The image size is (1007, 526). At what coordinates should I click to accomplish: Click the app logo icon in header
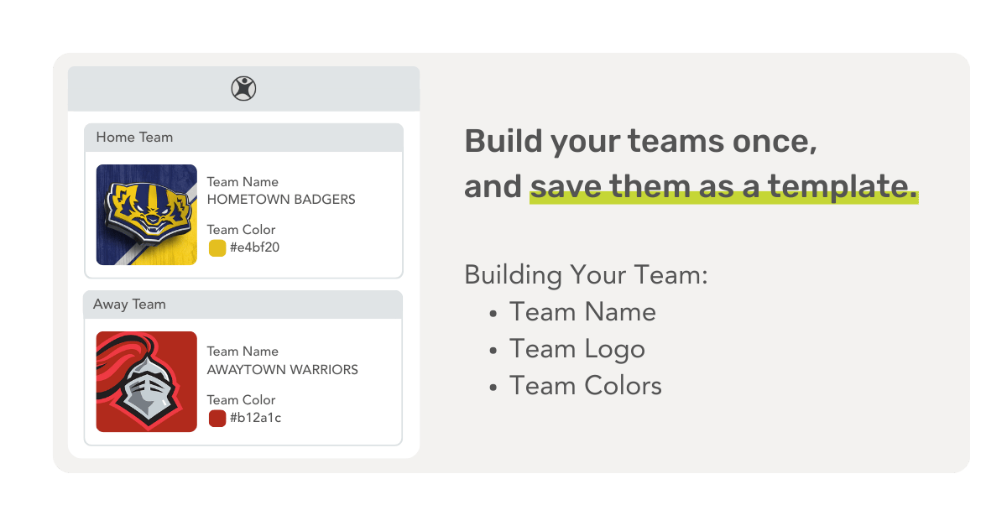pyautogui.click(x=243, y=88)
